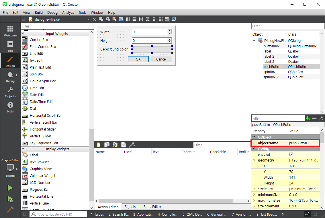Create new action in Action Editor
This screenshot has width=325, height=218.
point(99,145)
